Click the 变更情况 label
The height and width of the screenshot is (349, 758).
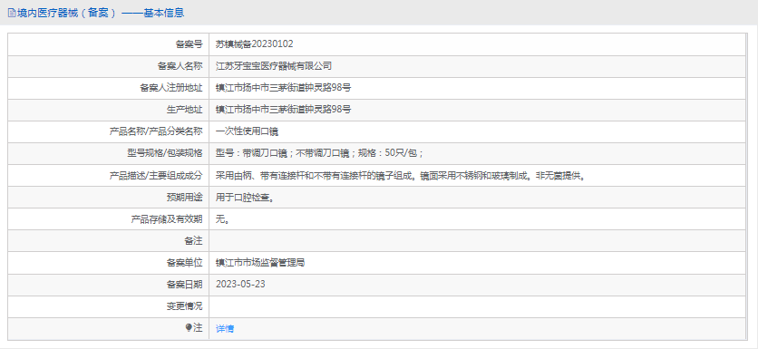point(185,306)
